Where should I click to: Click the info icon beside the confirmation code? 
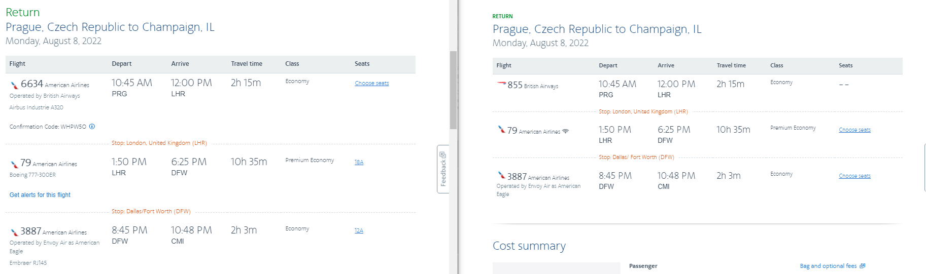92,127
